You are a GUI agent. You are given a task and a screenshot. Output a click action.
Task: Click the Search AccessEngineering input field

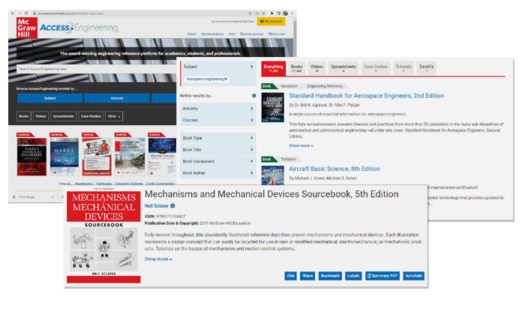pyautogui.click(x=97, y=69)
